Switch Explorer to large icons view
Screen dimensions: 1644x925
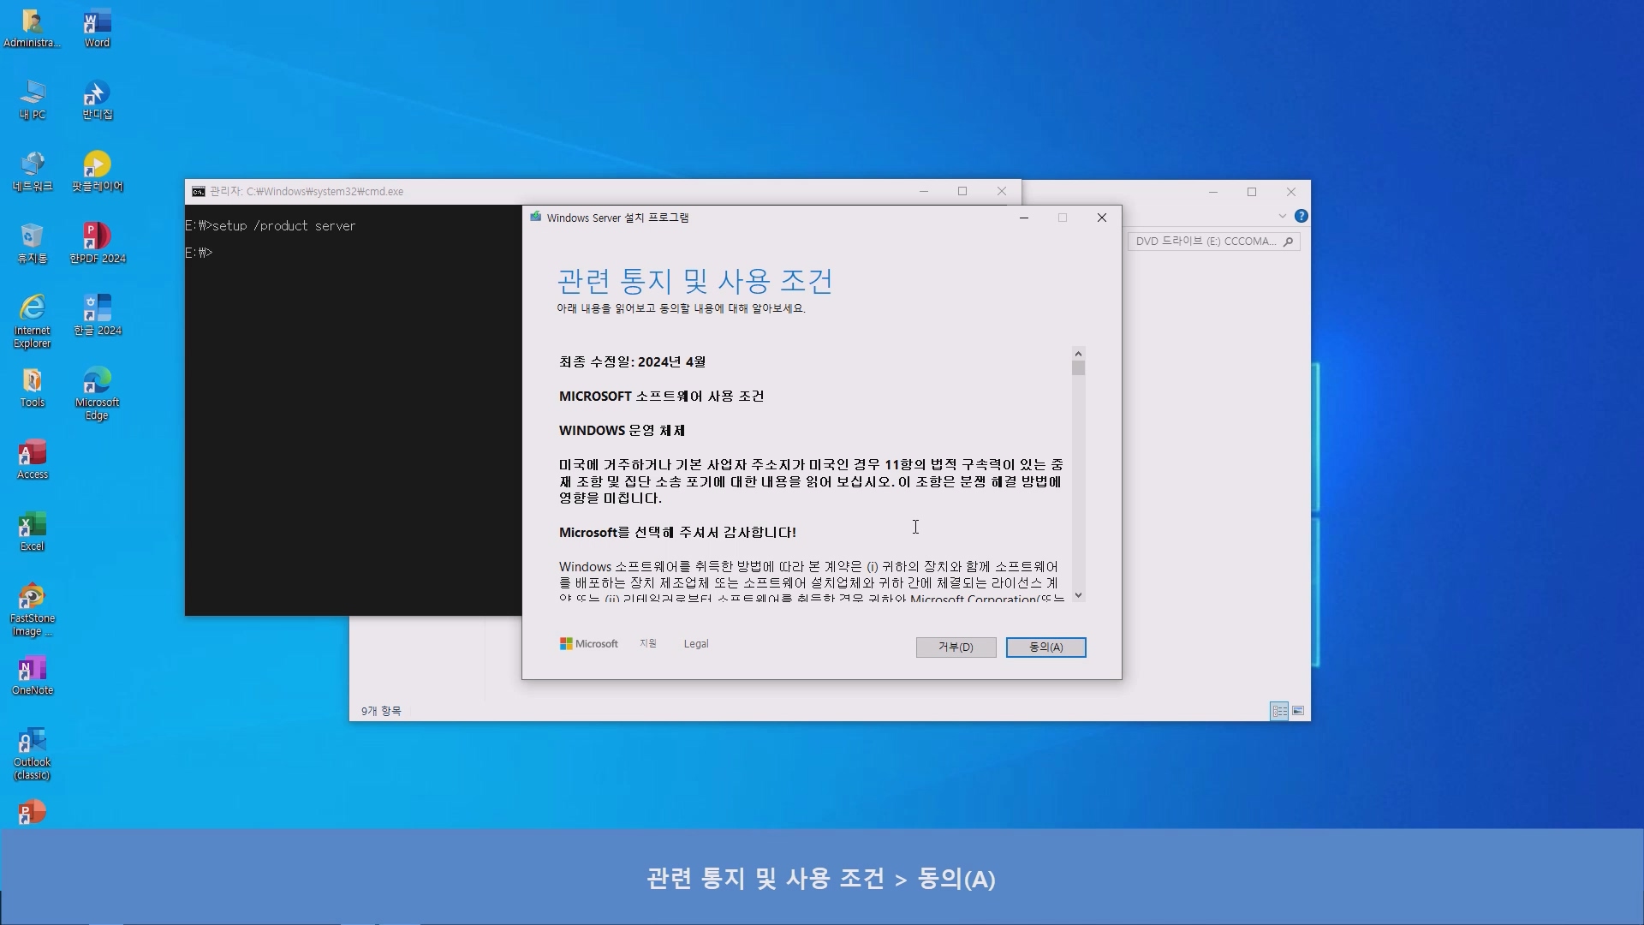1298,711
